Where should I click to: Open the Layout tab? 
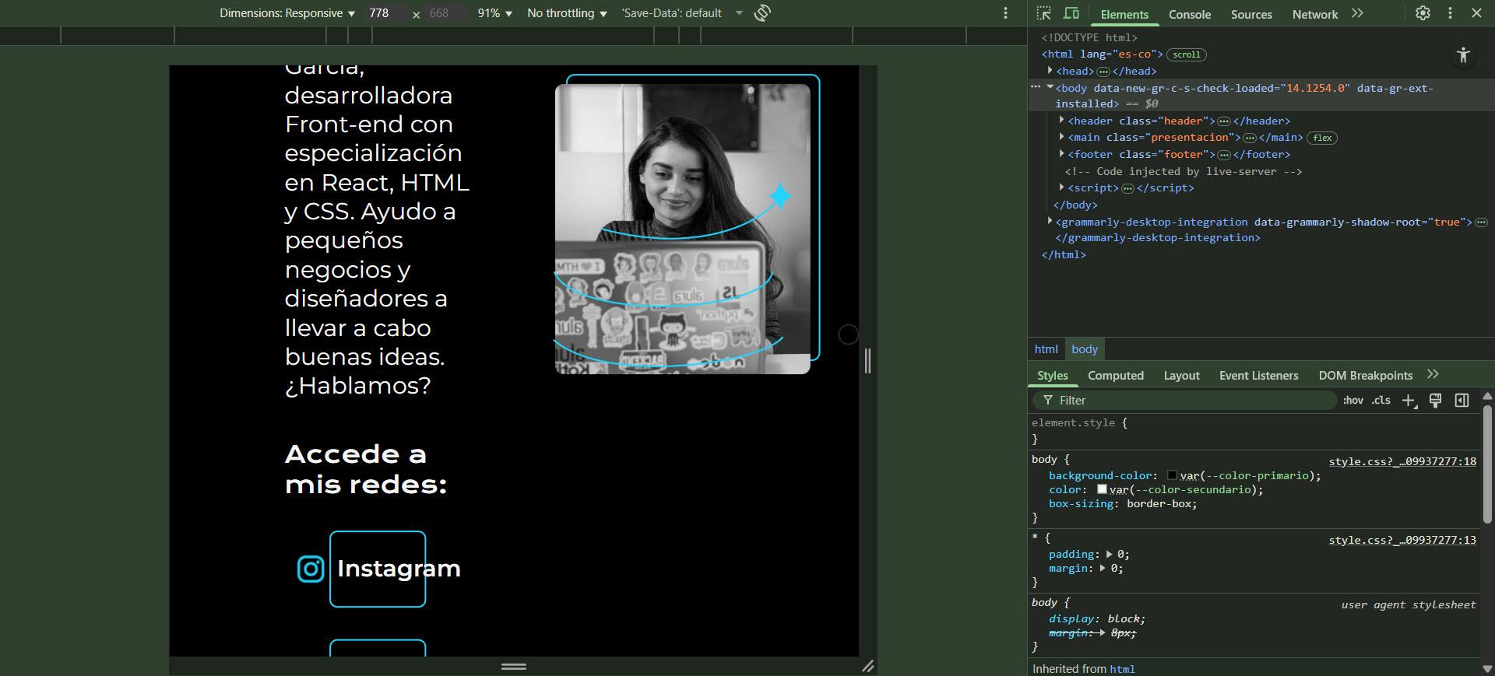[1181, 376]
